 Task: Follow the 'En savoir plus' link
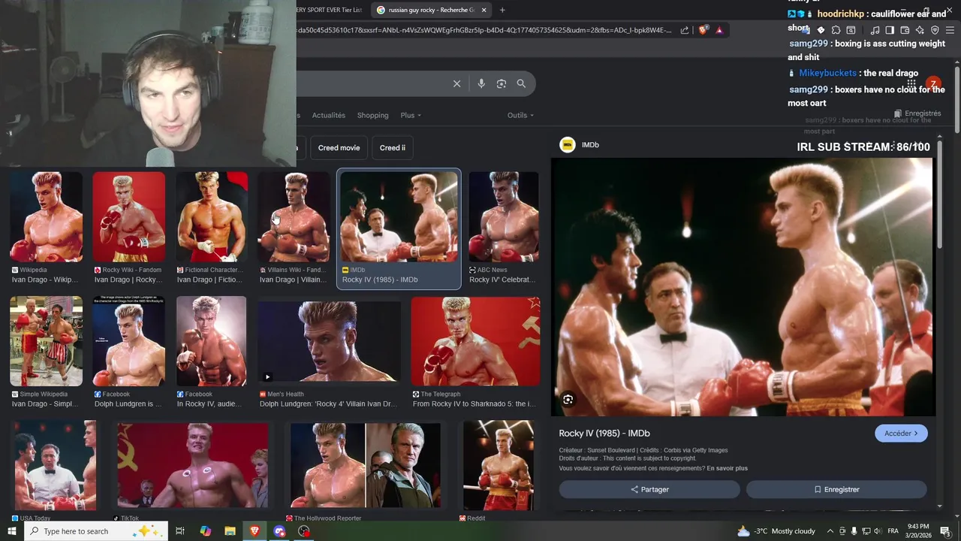tap(727, 468)
